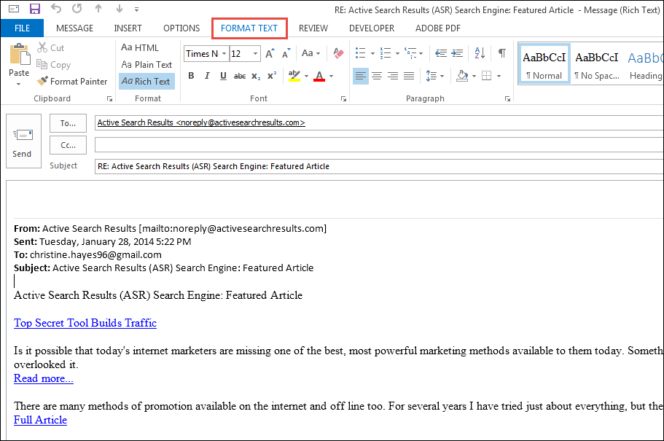The width and height of the screenshot is (664, 441).
Task: Click the Redo arrow icon
Action: point(77,9)
